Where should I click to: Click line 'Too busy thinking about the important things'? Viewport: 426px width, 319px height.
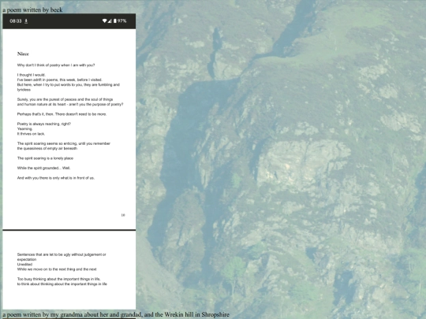(x=59, y=279)
